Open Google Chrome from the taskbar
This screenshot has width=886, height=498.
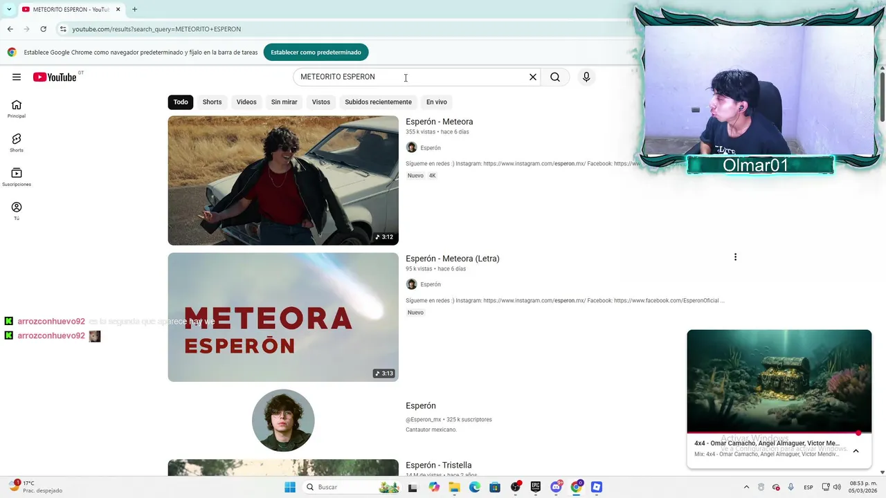576,487
